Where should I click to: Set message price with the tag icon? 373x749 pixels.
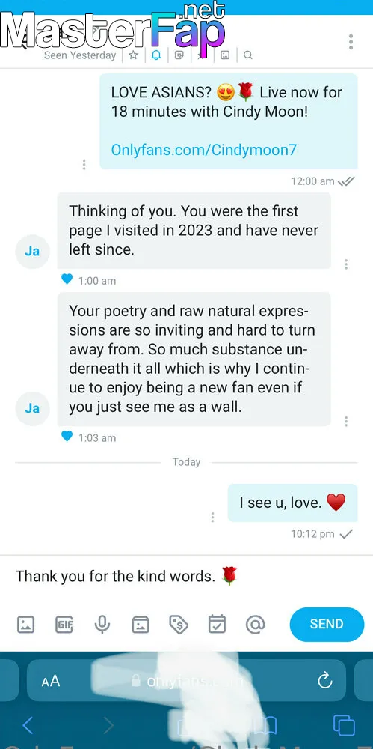179,625
